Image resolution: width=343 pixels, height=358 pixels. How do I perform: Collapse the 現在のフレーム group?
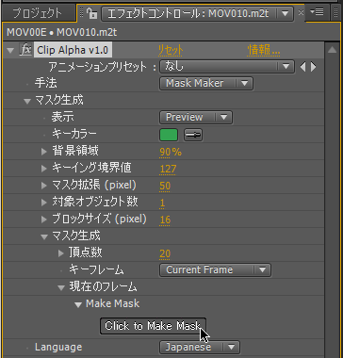pos(61,287)
